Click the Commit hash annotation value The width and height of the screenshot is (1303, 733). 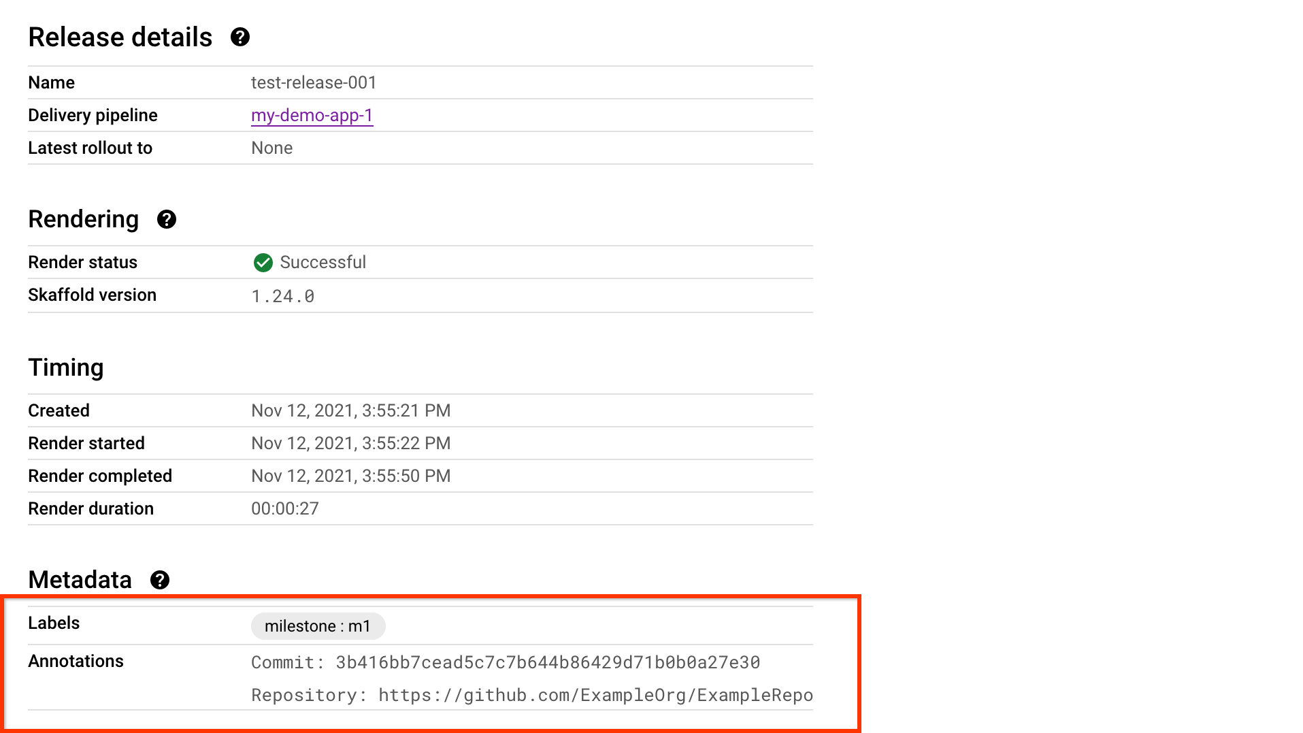coord(506,662)
